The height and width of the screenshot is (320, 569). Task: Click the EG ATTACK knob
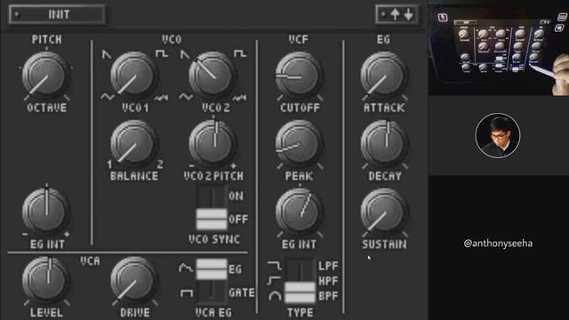coord(384,75)
